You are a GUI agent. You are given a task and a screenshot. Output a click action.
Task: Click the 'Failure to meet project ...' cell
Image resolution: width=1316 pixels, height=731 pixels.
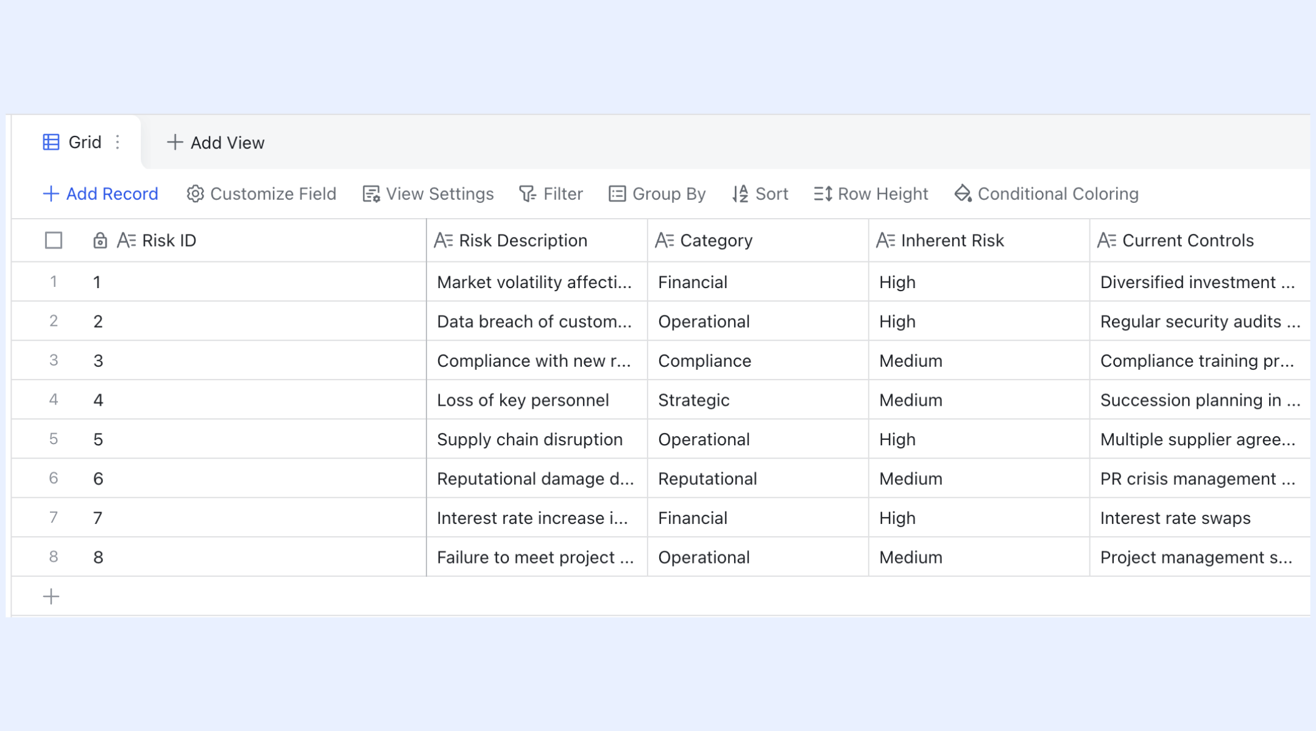click(537, 557)
